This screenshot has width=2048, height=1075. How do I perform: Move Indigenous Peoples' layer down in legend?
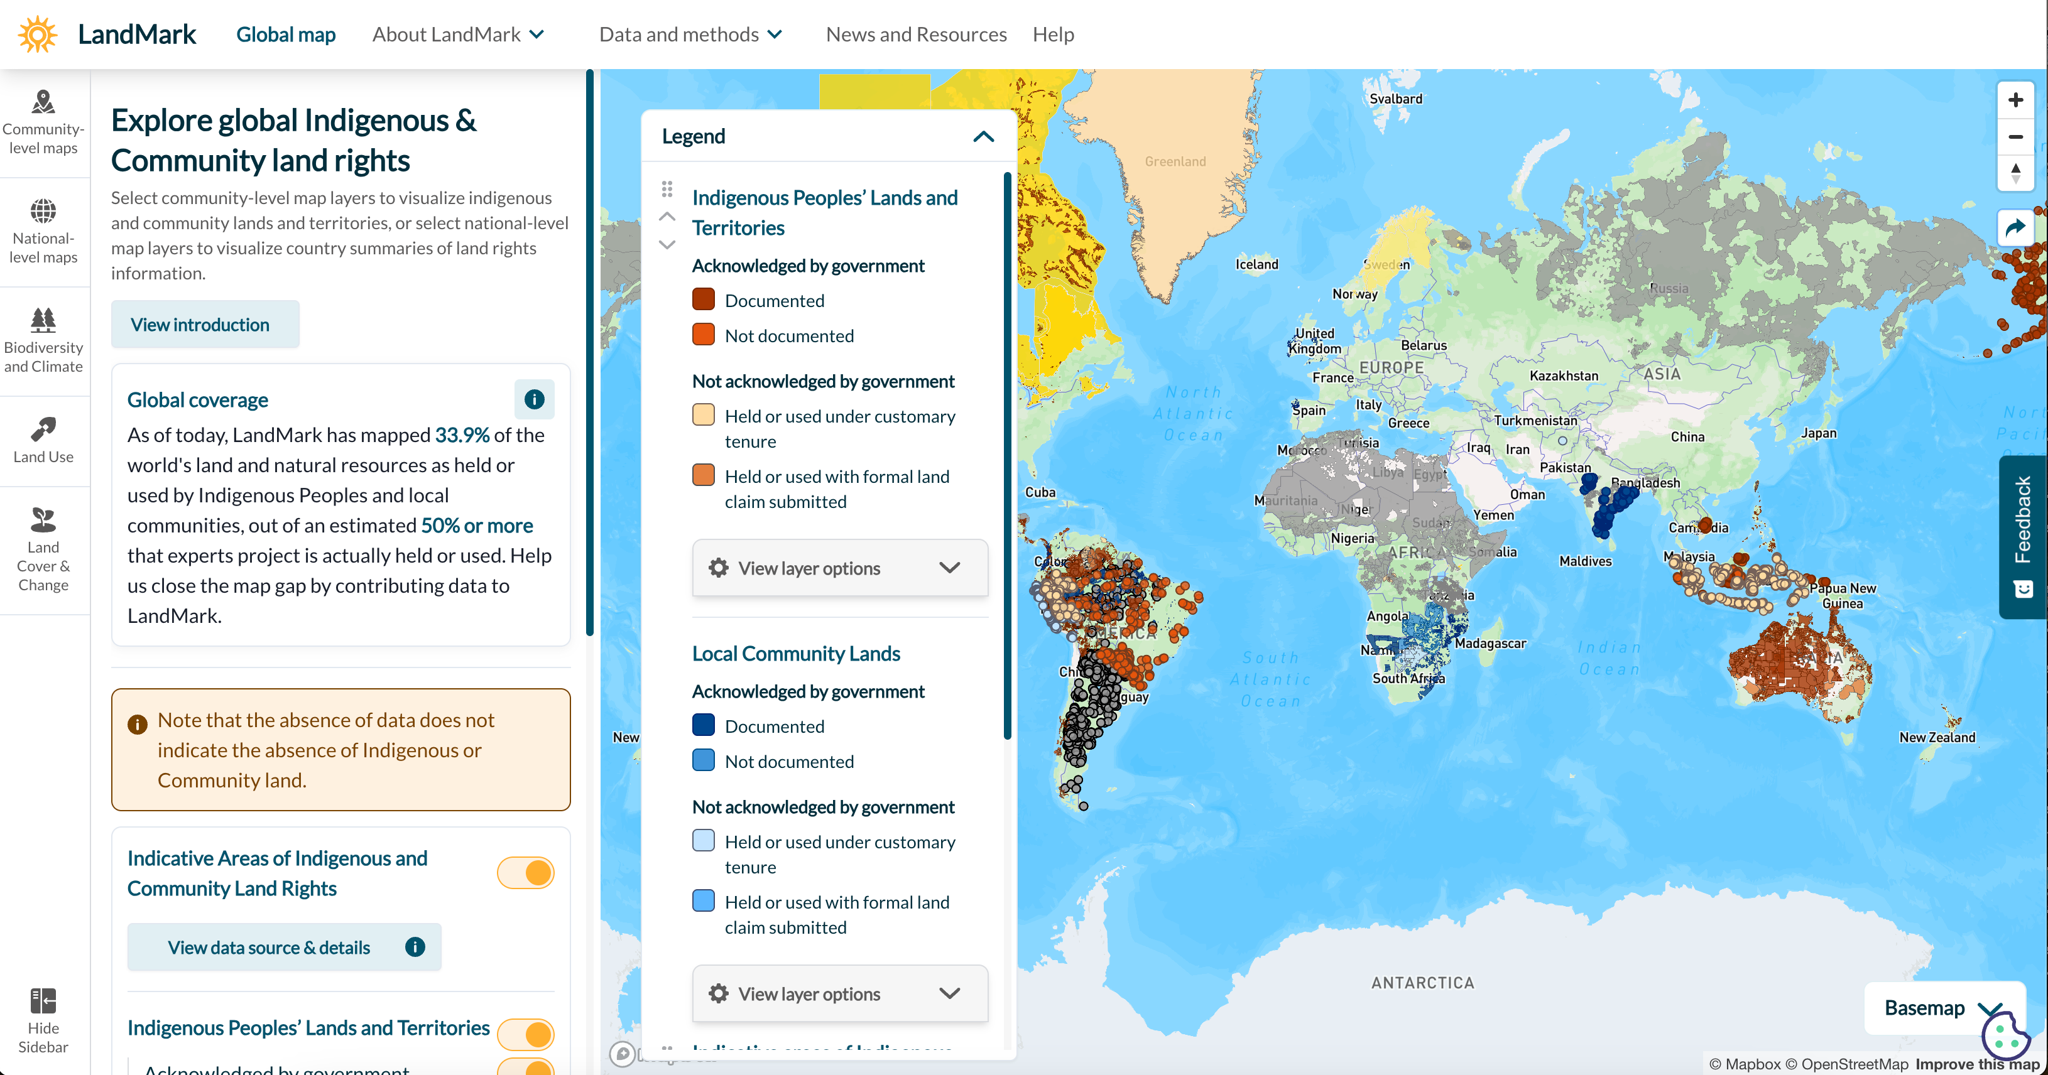coord(667,245)
